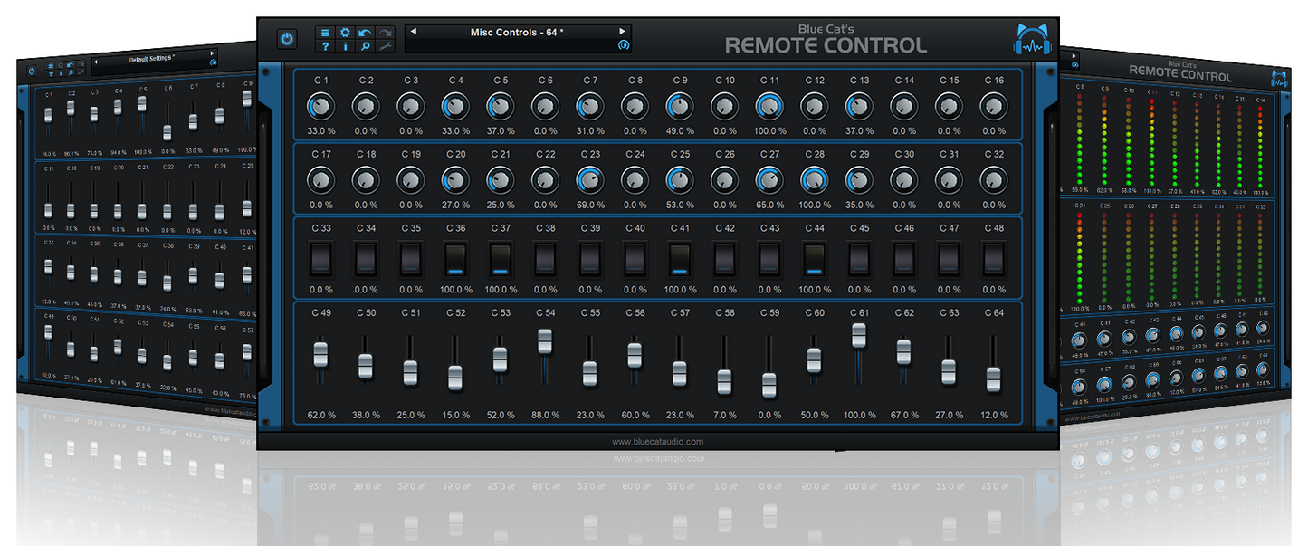Viewport: 1308px width, 546px height.
Task: Visit the www.bluecataudio.com link
Action: pos(658,441)
